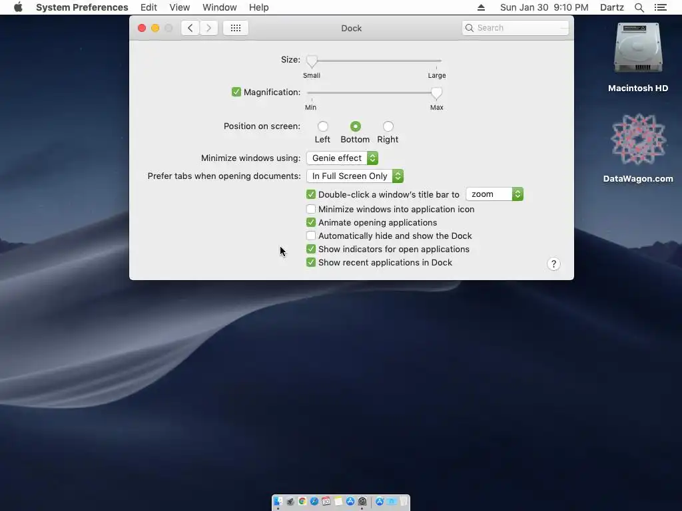Go back with the left chevron button
Screen dimensions: 682x511
click(190, 28)
